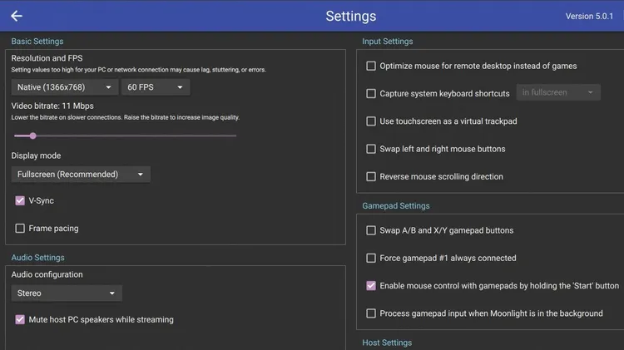Check Process gamepad input in background
The image size is (624, 350).
pyautogui.click(x=371, y=313)
